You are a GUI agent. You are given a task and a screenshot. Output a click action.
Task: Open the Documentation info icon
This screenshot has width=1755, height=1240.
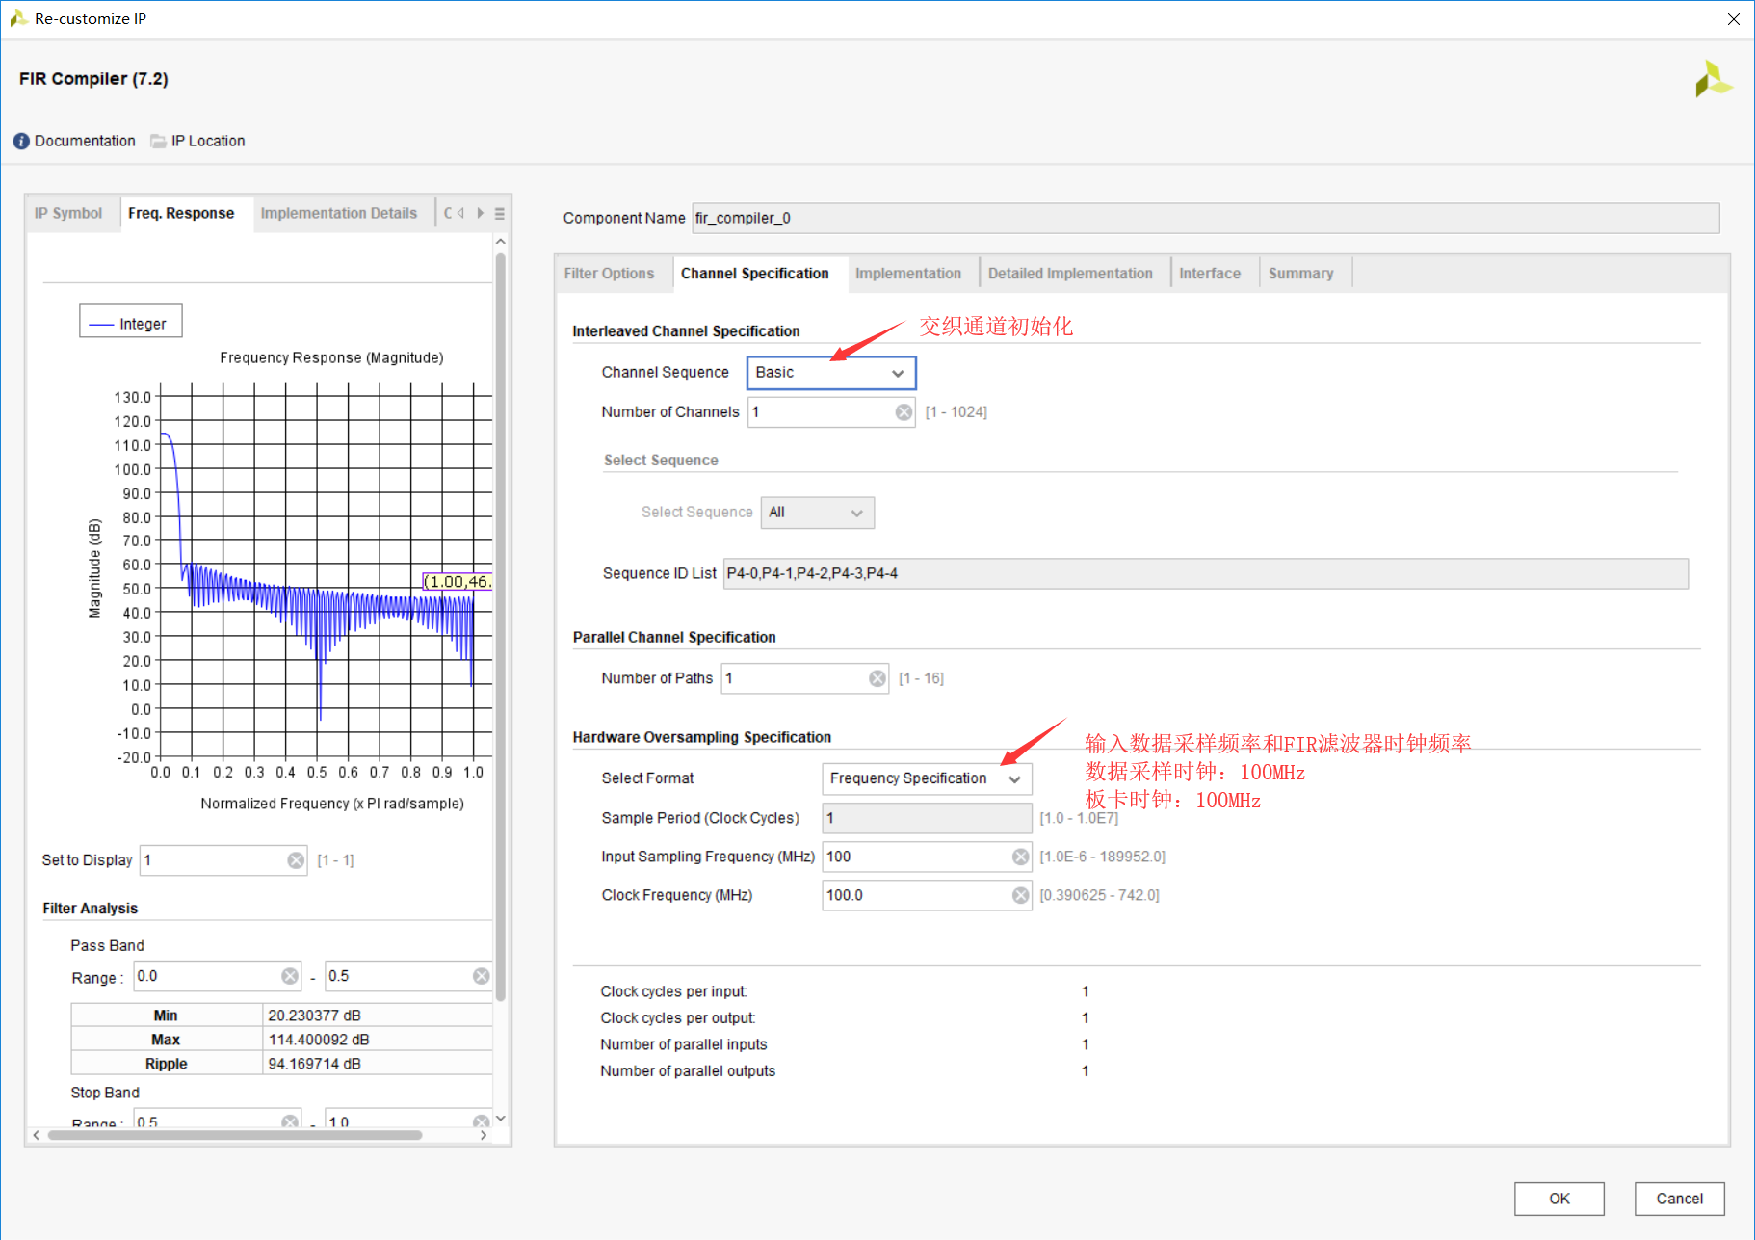pos(21,141)
